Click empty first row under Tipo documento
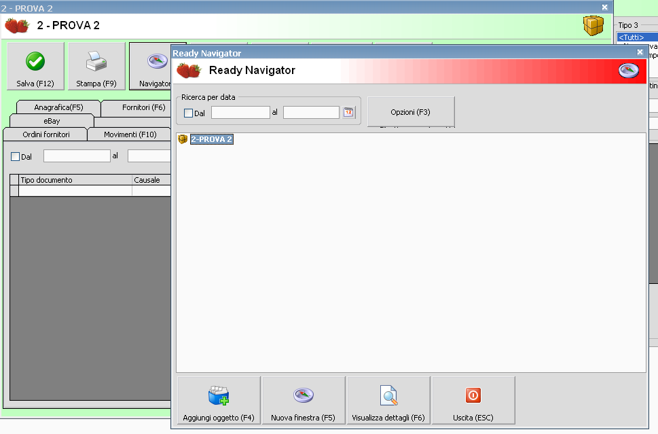Image resolution: width=658 pixels, height=434 pixels. coord(75,191)
